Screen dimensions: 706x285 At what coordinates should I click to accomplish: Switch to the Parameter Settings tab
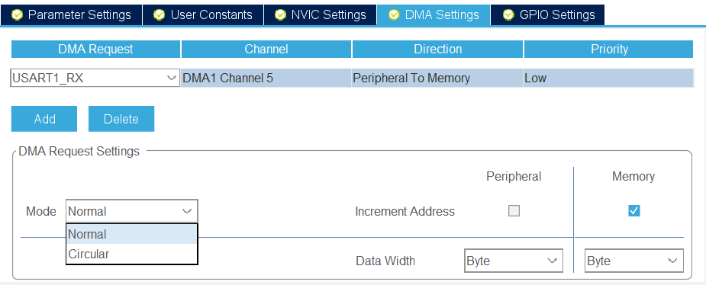[x=72, y=15]
